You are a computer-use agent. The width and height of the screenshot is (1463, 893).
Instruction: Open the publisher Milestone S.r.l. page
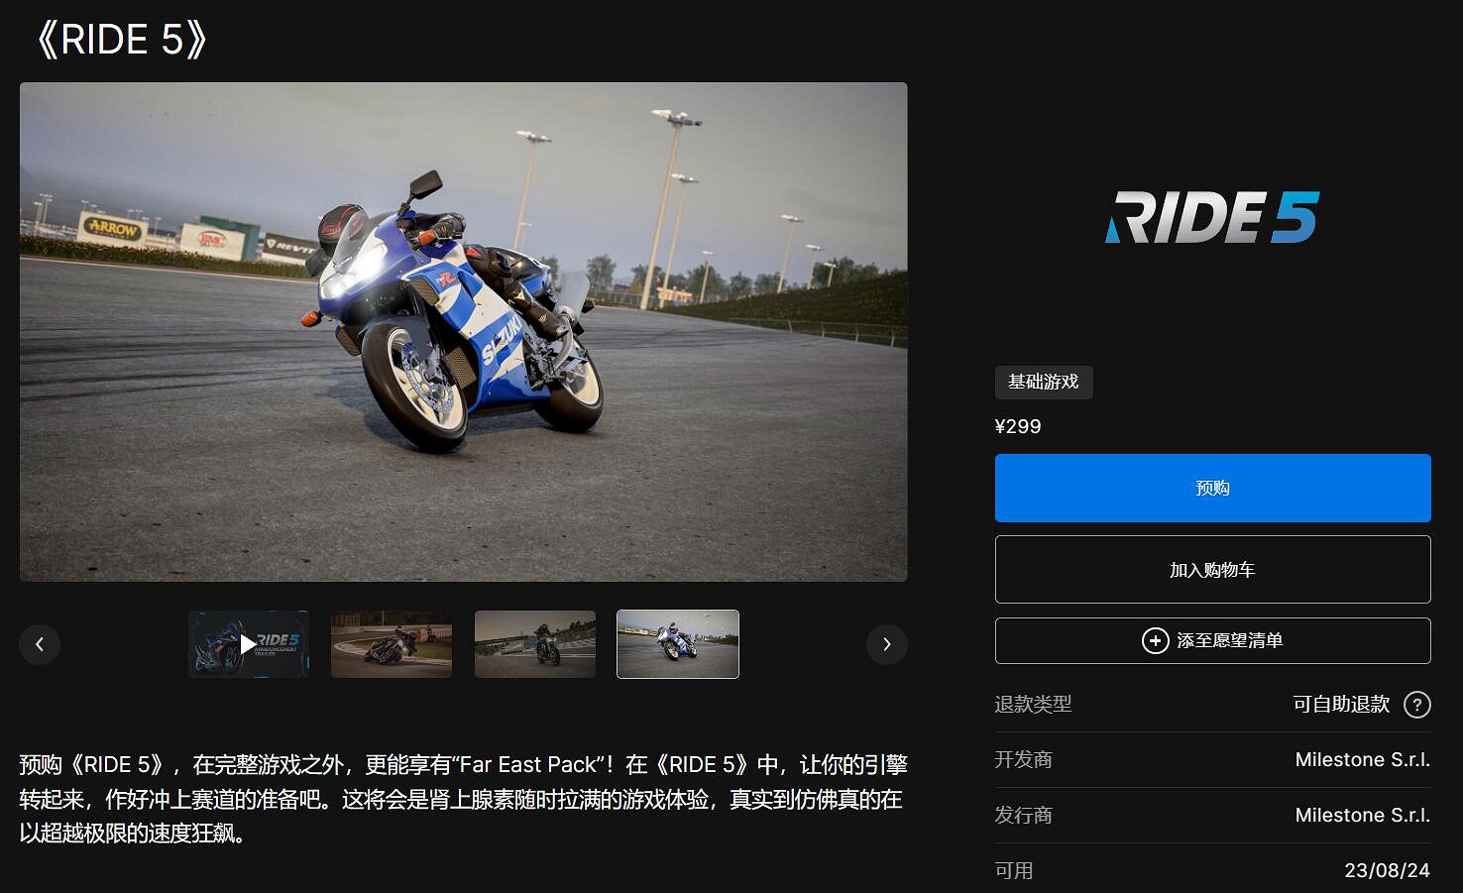click(x=1363, y=815)
